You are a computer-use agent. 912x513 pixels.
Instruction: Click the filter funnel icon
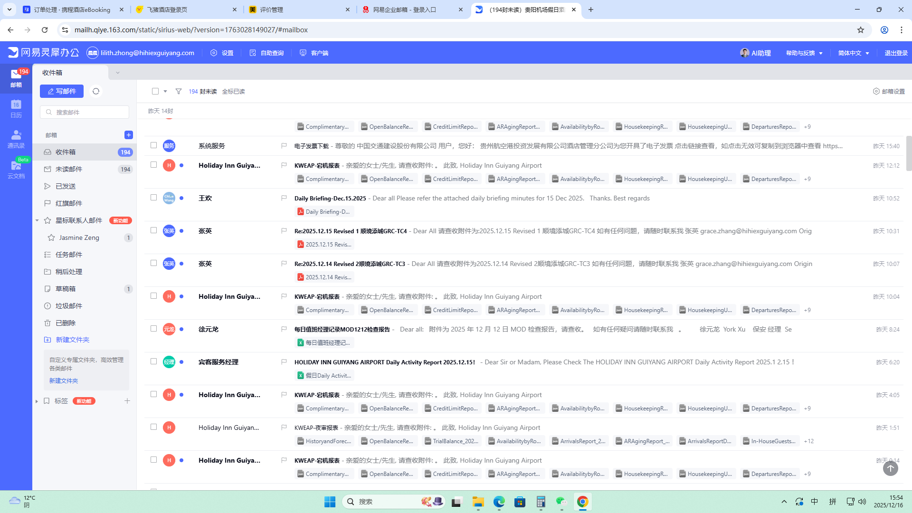click(x=179, y=91)
